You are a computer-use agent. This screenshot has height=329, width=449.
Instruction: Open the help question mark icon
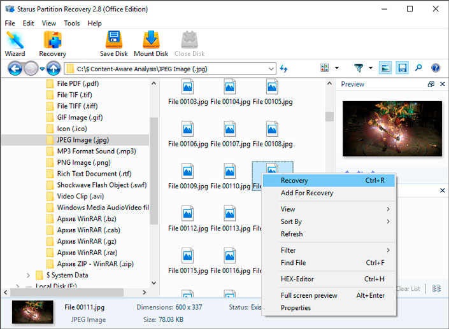[x=436, y=68]
